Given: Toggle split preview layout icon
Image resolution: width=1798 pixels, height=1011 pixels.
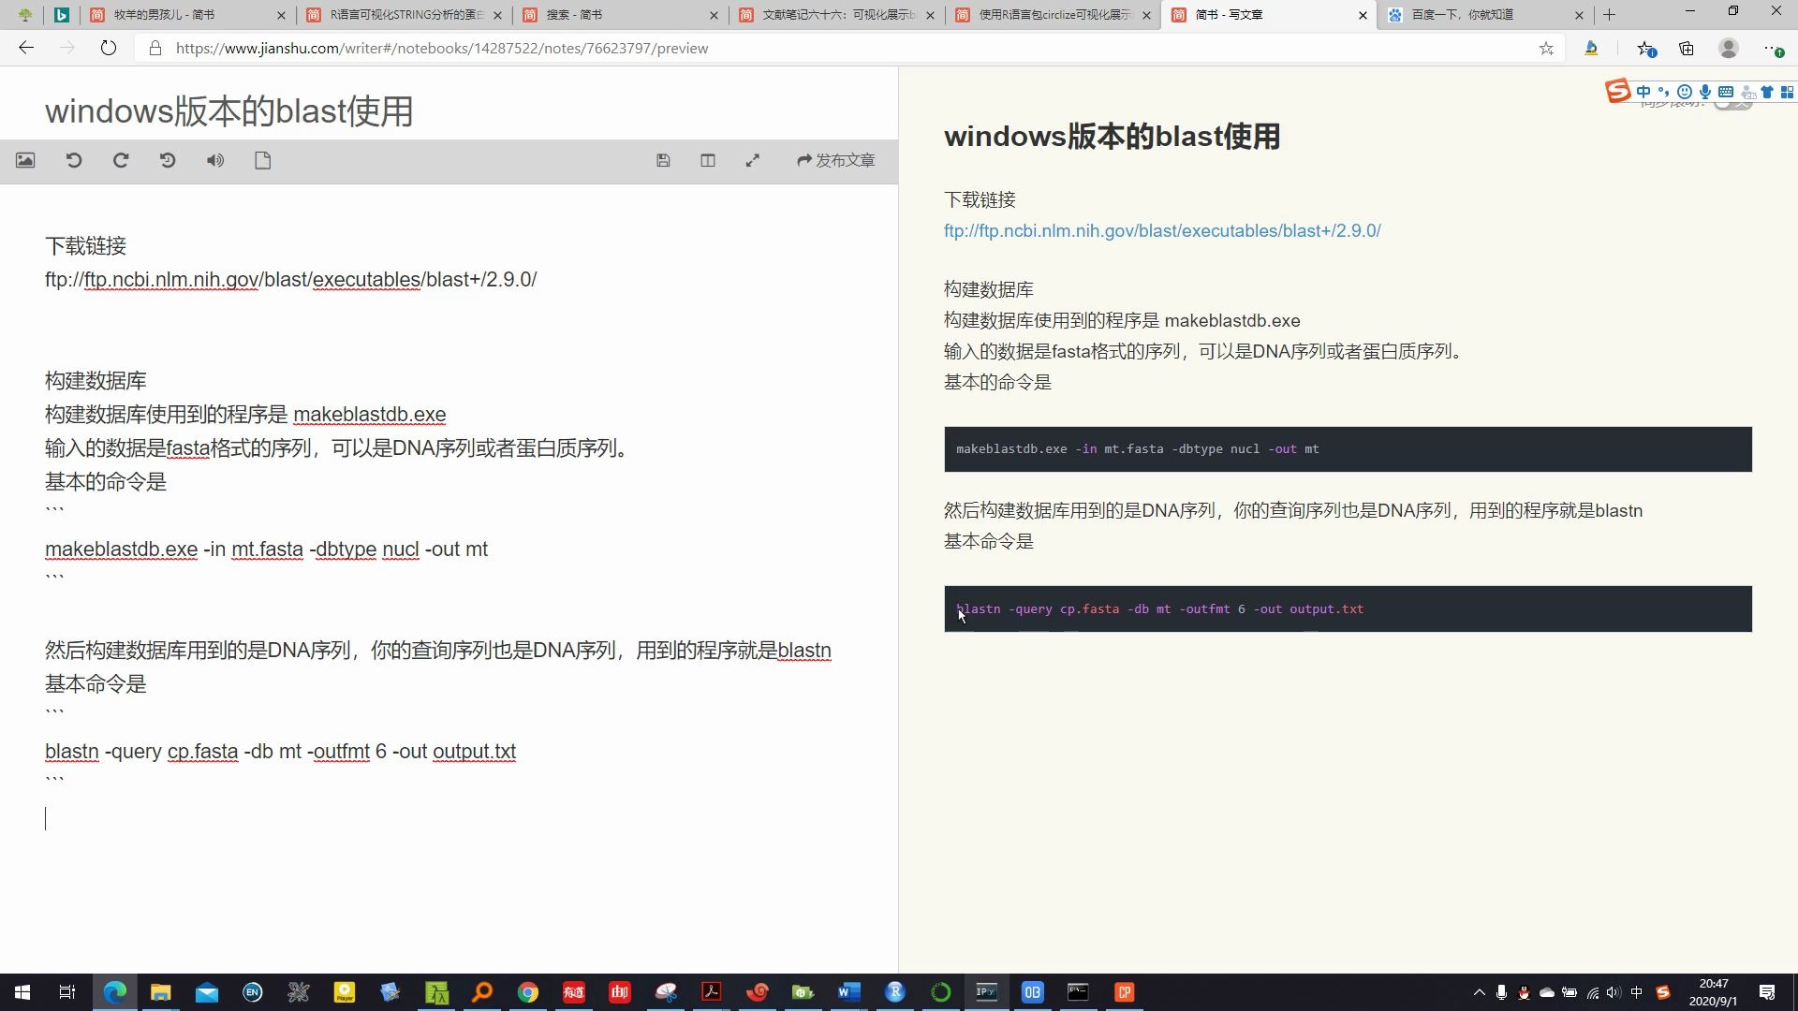Looking at the screenshot, I should point(708,160).
